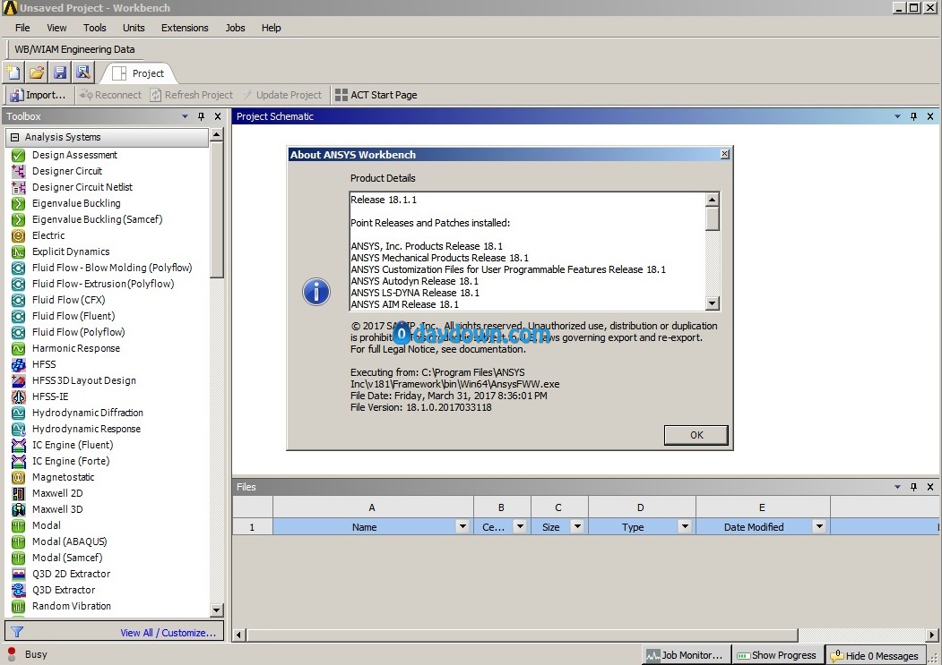Screen dimensions: 942x665
Task: Pin the Project Schematic panel
Action: 913,116
